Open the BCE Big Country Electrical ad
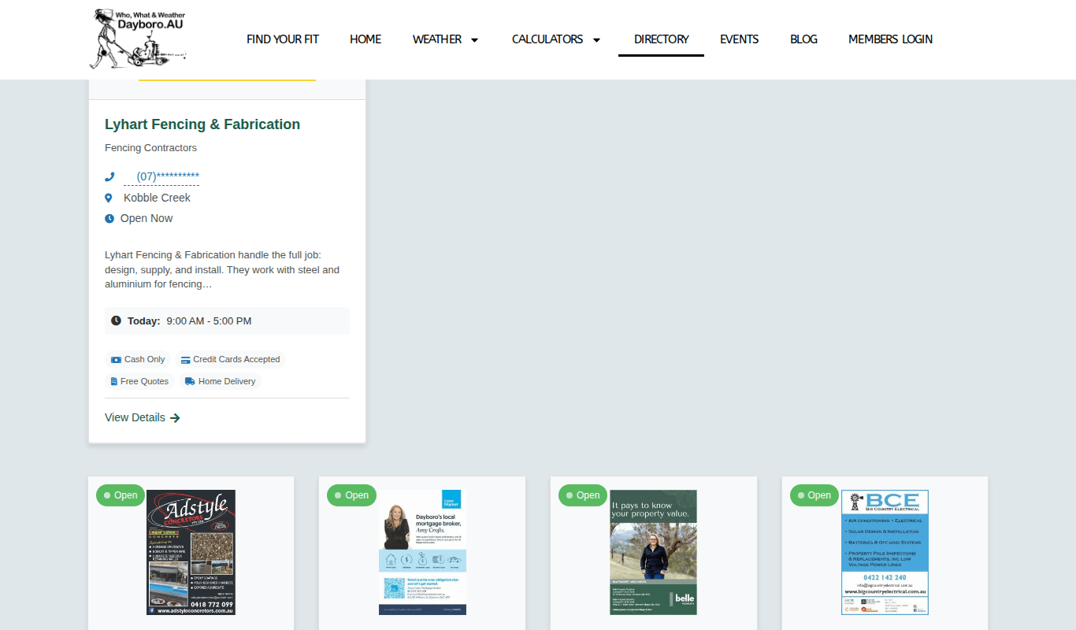The width and height of the screenshot is (1076, 630). 885,552
